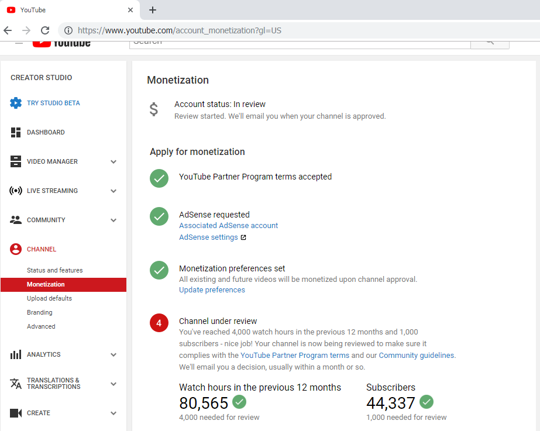The width and height of the screenshot is (540, 431).
Task: Click the Video Manager icon
Action: tap(15, 161)
